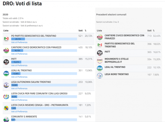Viewport: 165px width, 122px height.
Task: Expand Voti di Preferenza for Lista Civica Luigi Grossi
Action: (x=19, y=100)
